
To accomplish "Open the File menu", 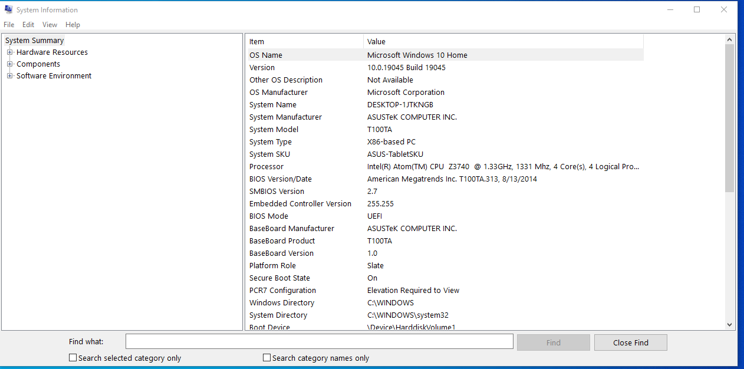I will click(x=9, y=25).
